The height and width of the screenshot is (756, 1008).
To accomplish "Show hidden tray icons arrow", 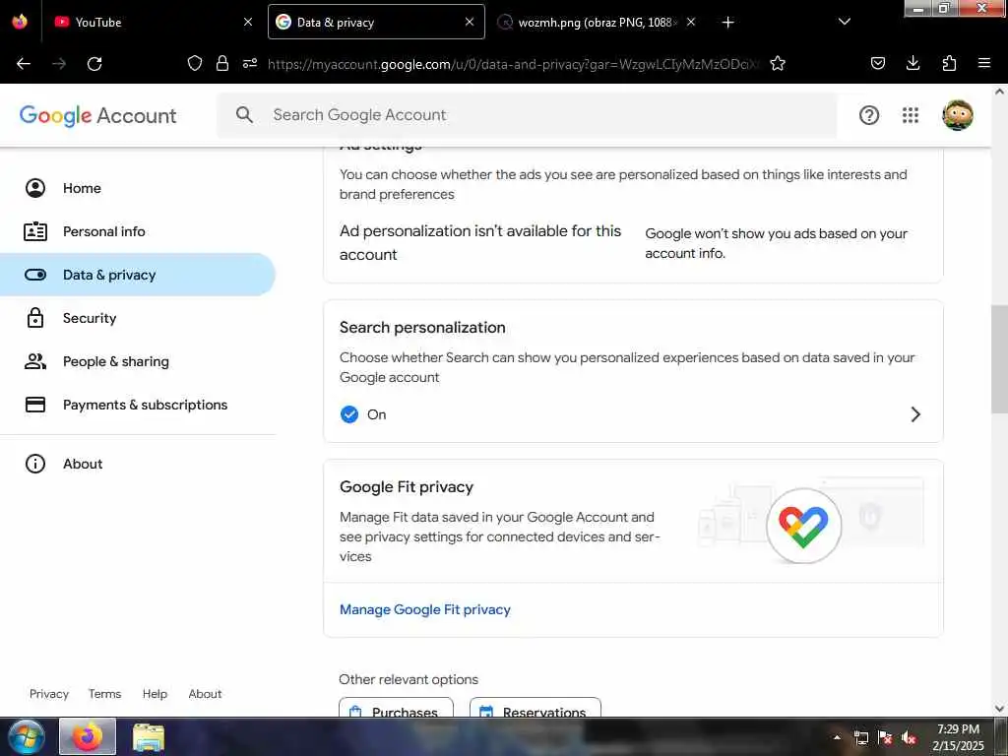I will (x=837, y=737).
